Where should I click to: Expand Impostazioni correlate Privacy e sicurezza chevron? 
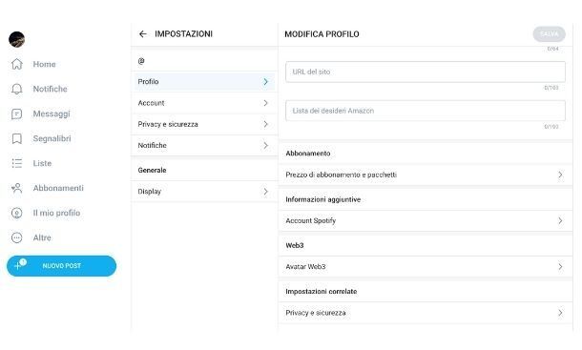[x=560, y=313]
